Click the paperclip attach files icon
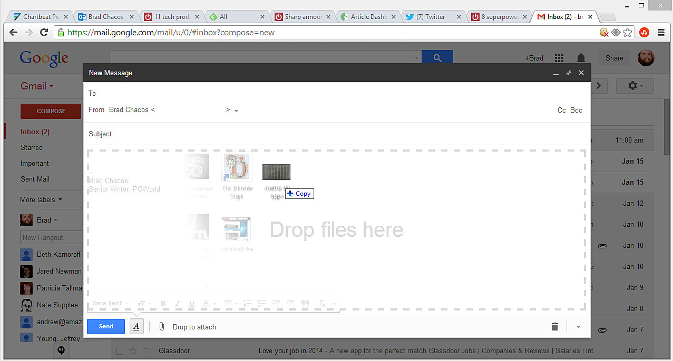The image size is (673, 361). coord(162,327)
